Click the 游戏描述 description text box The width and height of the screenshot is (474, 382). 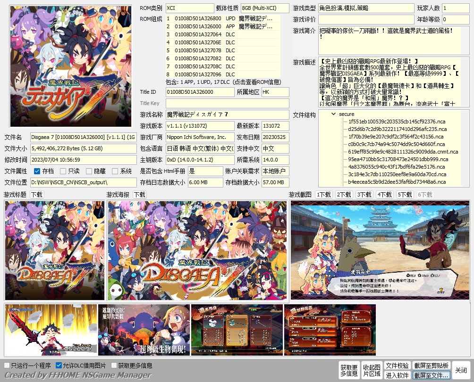(394, 82)
